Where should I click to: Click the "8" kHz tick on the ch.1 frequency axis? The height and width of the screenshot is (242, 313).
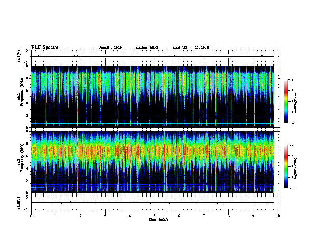point(28,78)
